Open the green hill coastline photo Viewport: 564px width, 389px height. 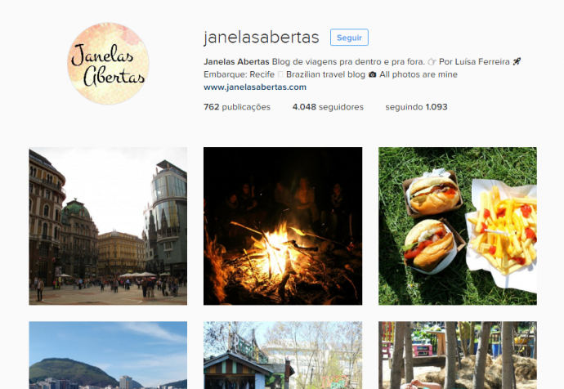pyautogui.click(x=108, y=355)
